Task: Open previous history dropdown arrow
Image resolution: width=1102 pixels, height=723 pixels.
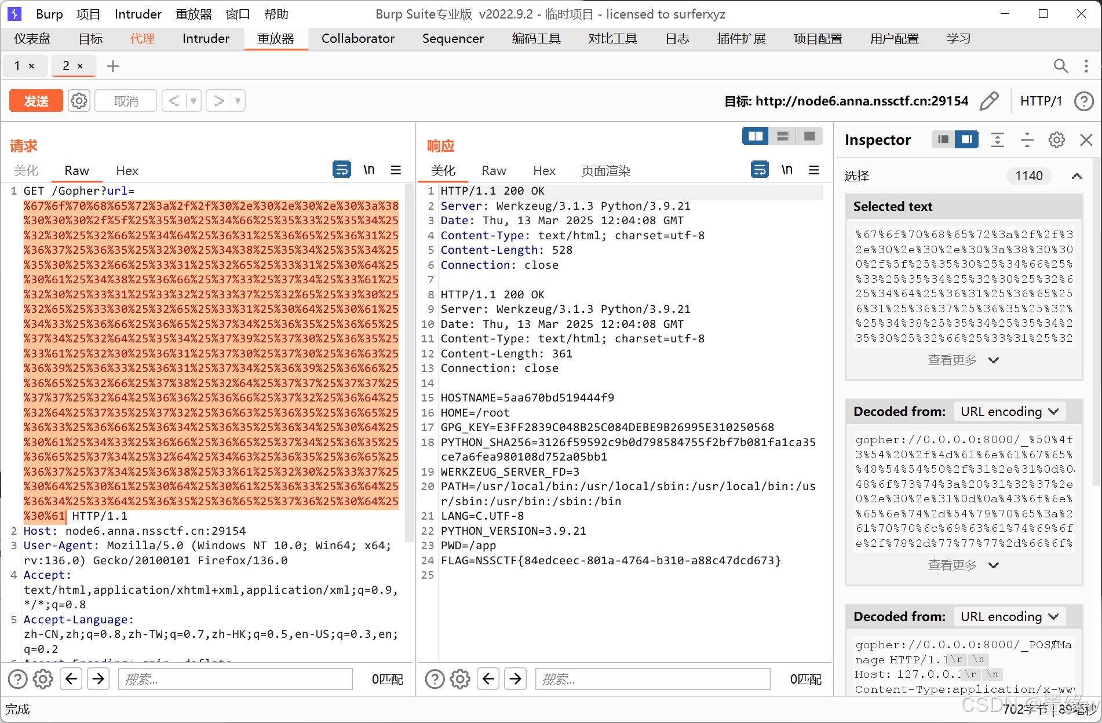Action: pos(194,101)
